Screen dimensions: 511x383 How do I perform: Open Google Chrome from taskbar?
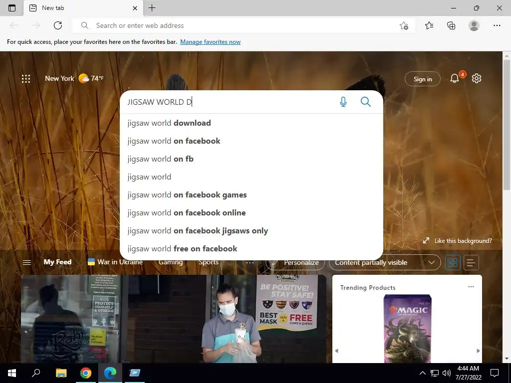tap(85, 373)
